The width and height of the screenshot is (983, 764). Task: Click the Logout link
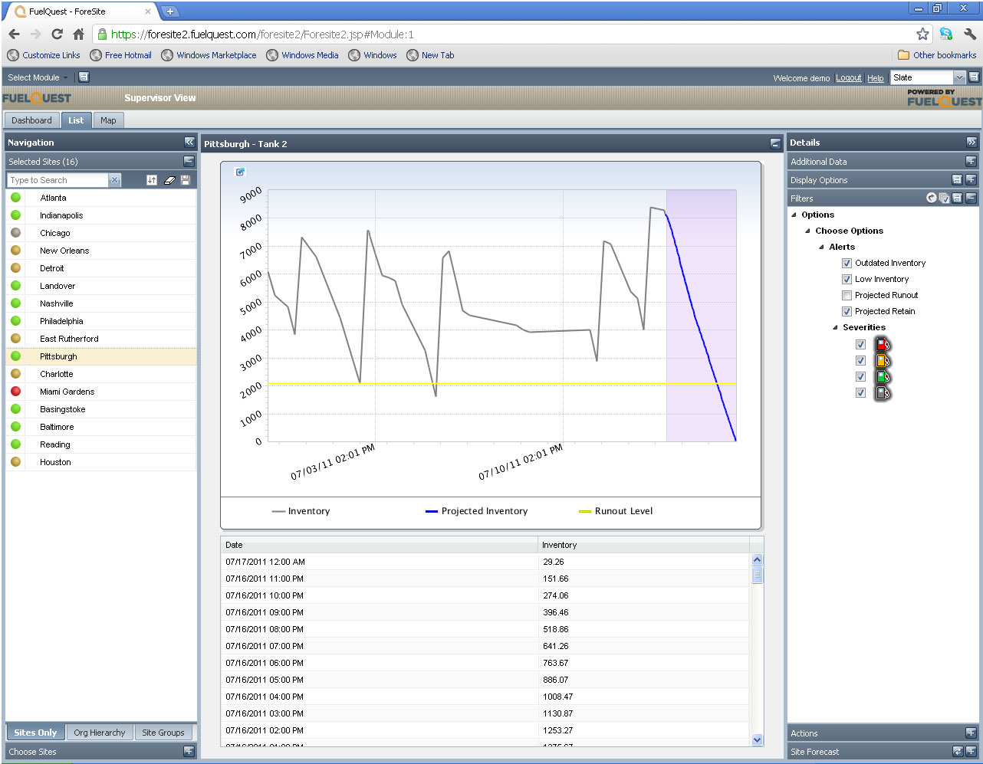[x=848, y=78]
